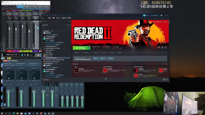
Task: Open the Steam Community tab
Action: click(x=58, y=18)
